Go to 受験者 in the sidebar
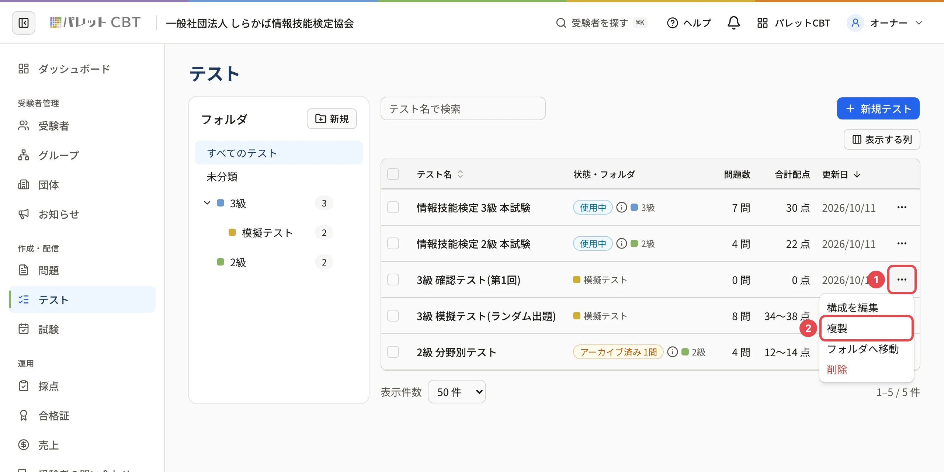The image size is (944, 472). click(x=82, y=126)
